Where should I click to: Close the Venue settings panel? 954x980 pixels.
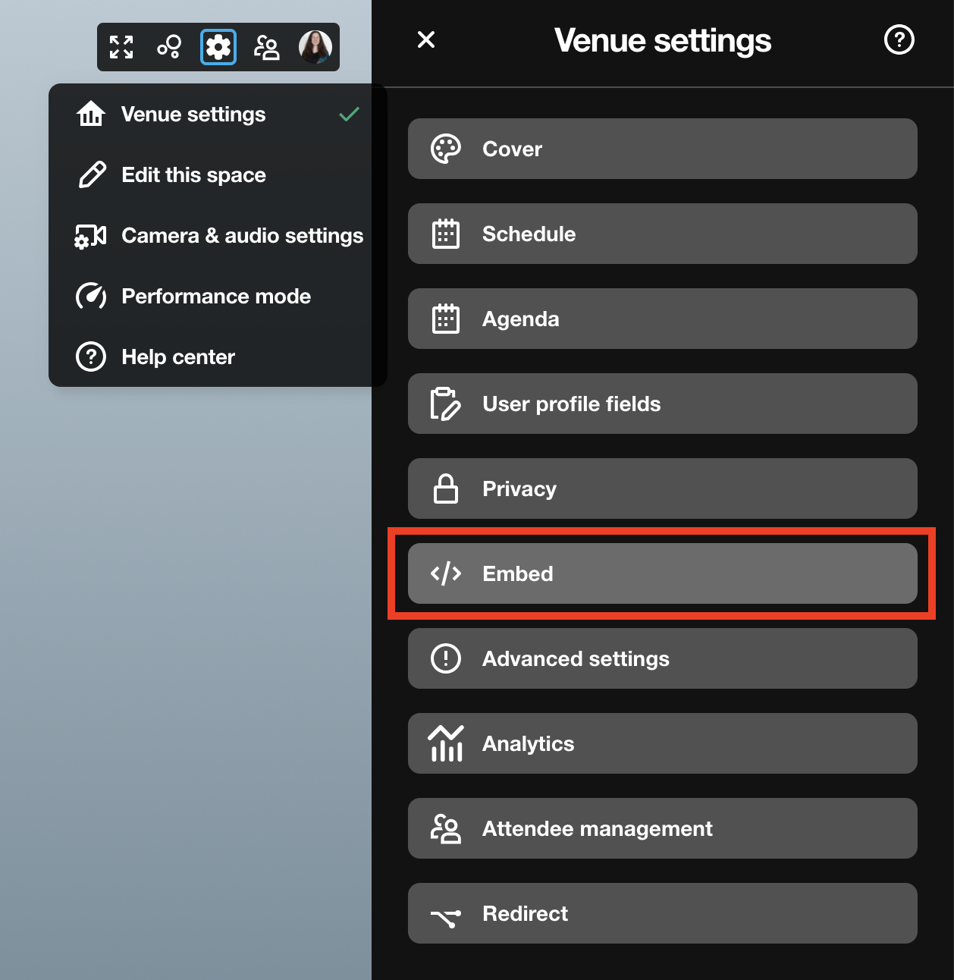[x=426, y=39]
